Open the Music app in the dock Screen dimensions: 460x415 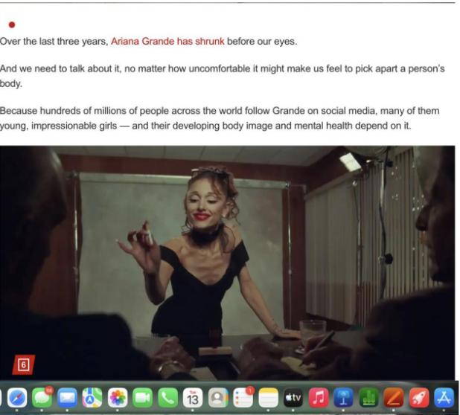click(x=319, y=398)
